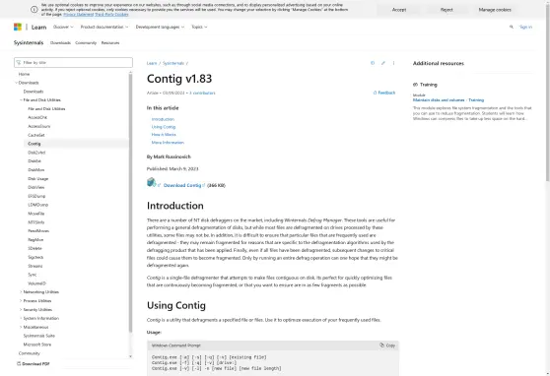Select DiskView in the sidebar
The width and height of the screenshot is (550, 376).
pos(36,187)
